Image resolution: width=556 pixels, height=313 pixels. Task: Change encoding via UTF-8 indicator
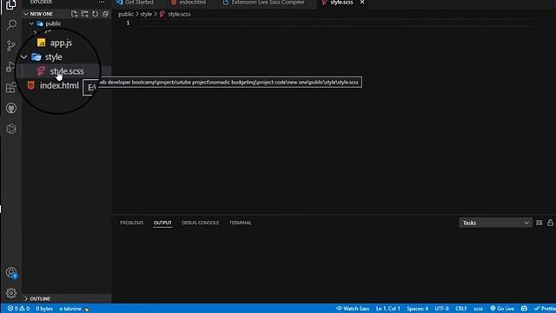[x=442, y=309]
